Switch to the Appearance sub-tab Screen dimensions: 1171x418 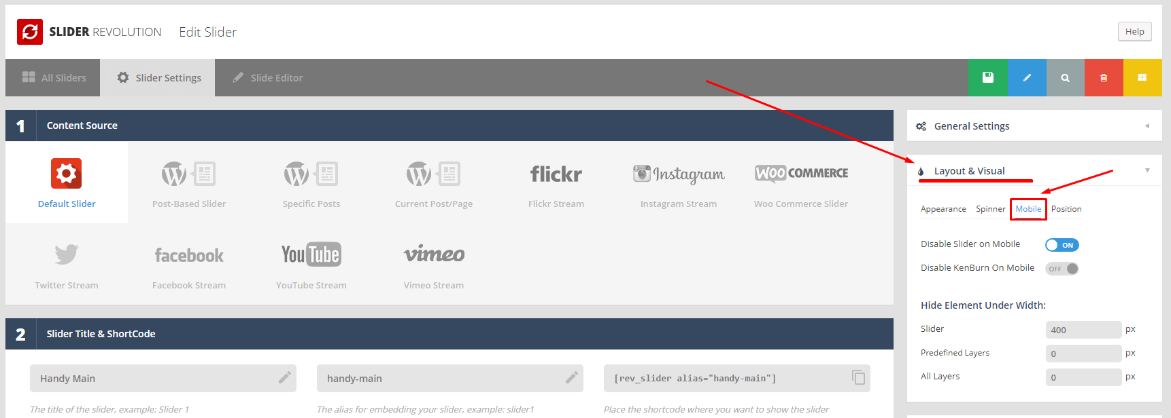pyautogui.click(x=943, y=209)
